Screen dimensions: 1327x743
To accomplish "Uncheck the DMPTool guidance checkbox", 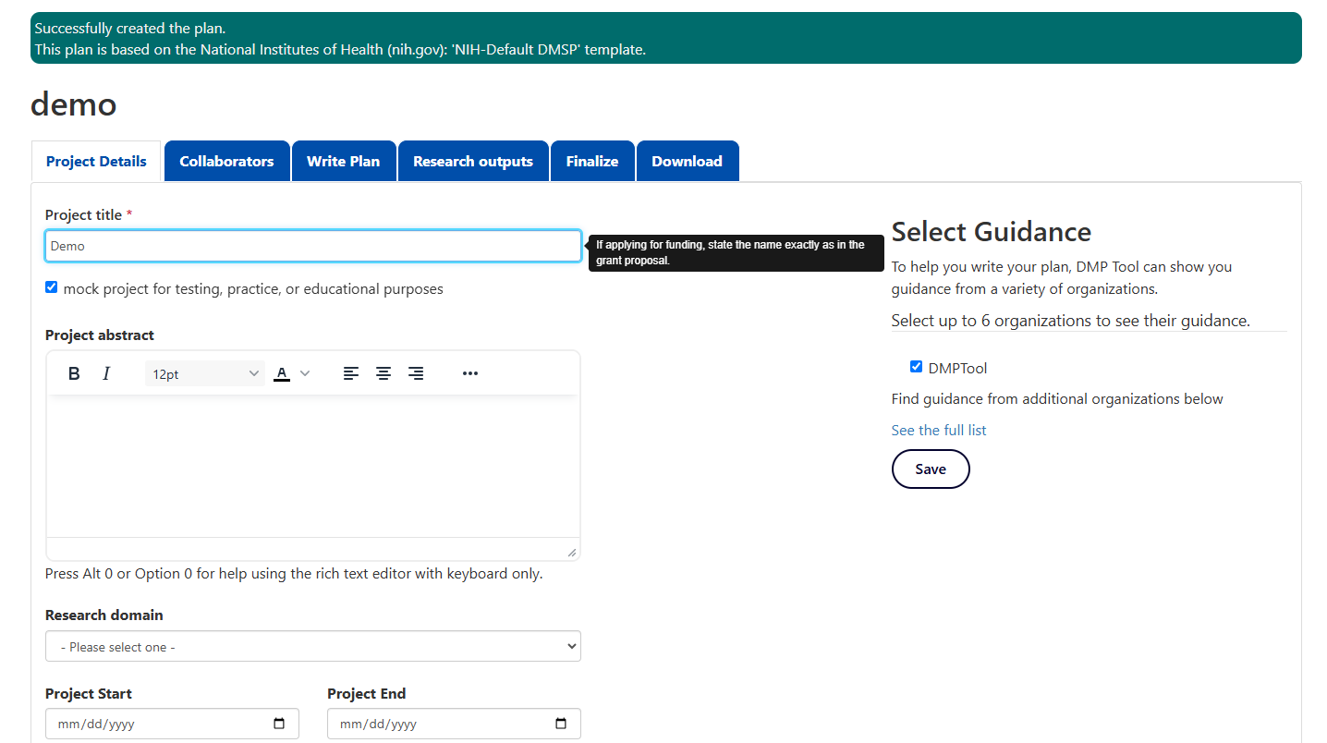I will (x=916, y=367).
